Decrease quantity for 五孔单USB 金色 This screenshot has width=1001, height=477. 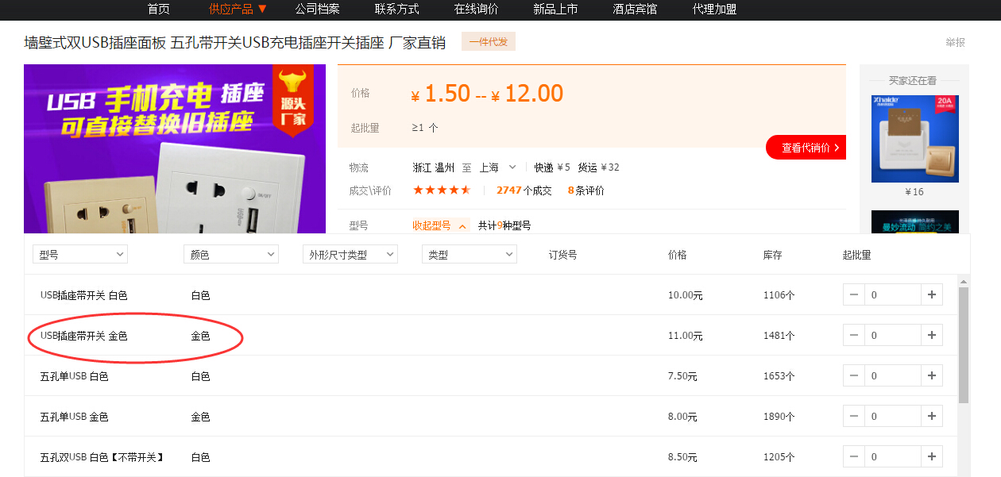coord(854,417)
